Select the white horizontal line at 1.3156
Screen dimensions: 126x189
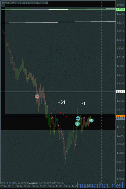[x=58, y=92]
